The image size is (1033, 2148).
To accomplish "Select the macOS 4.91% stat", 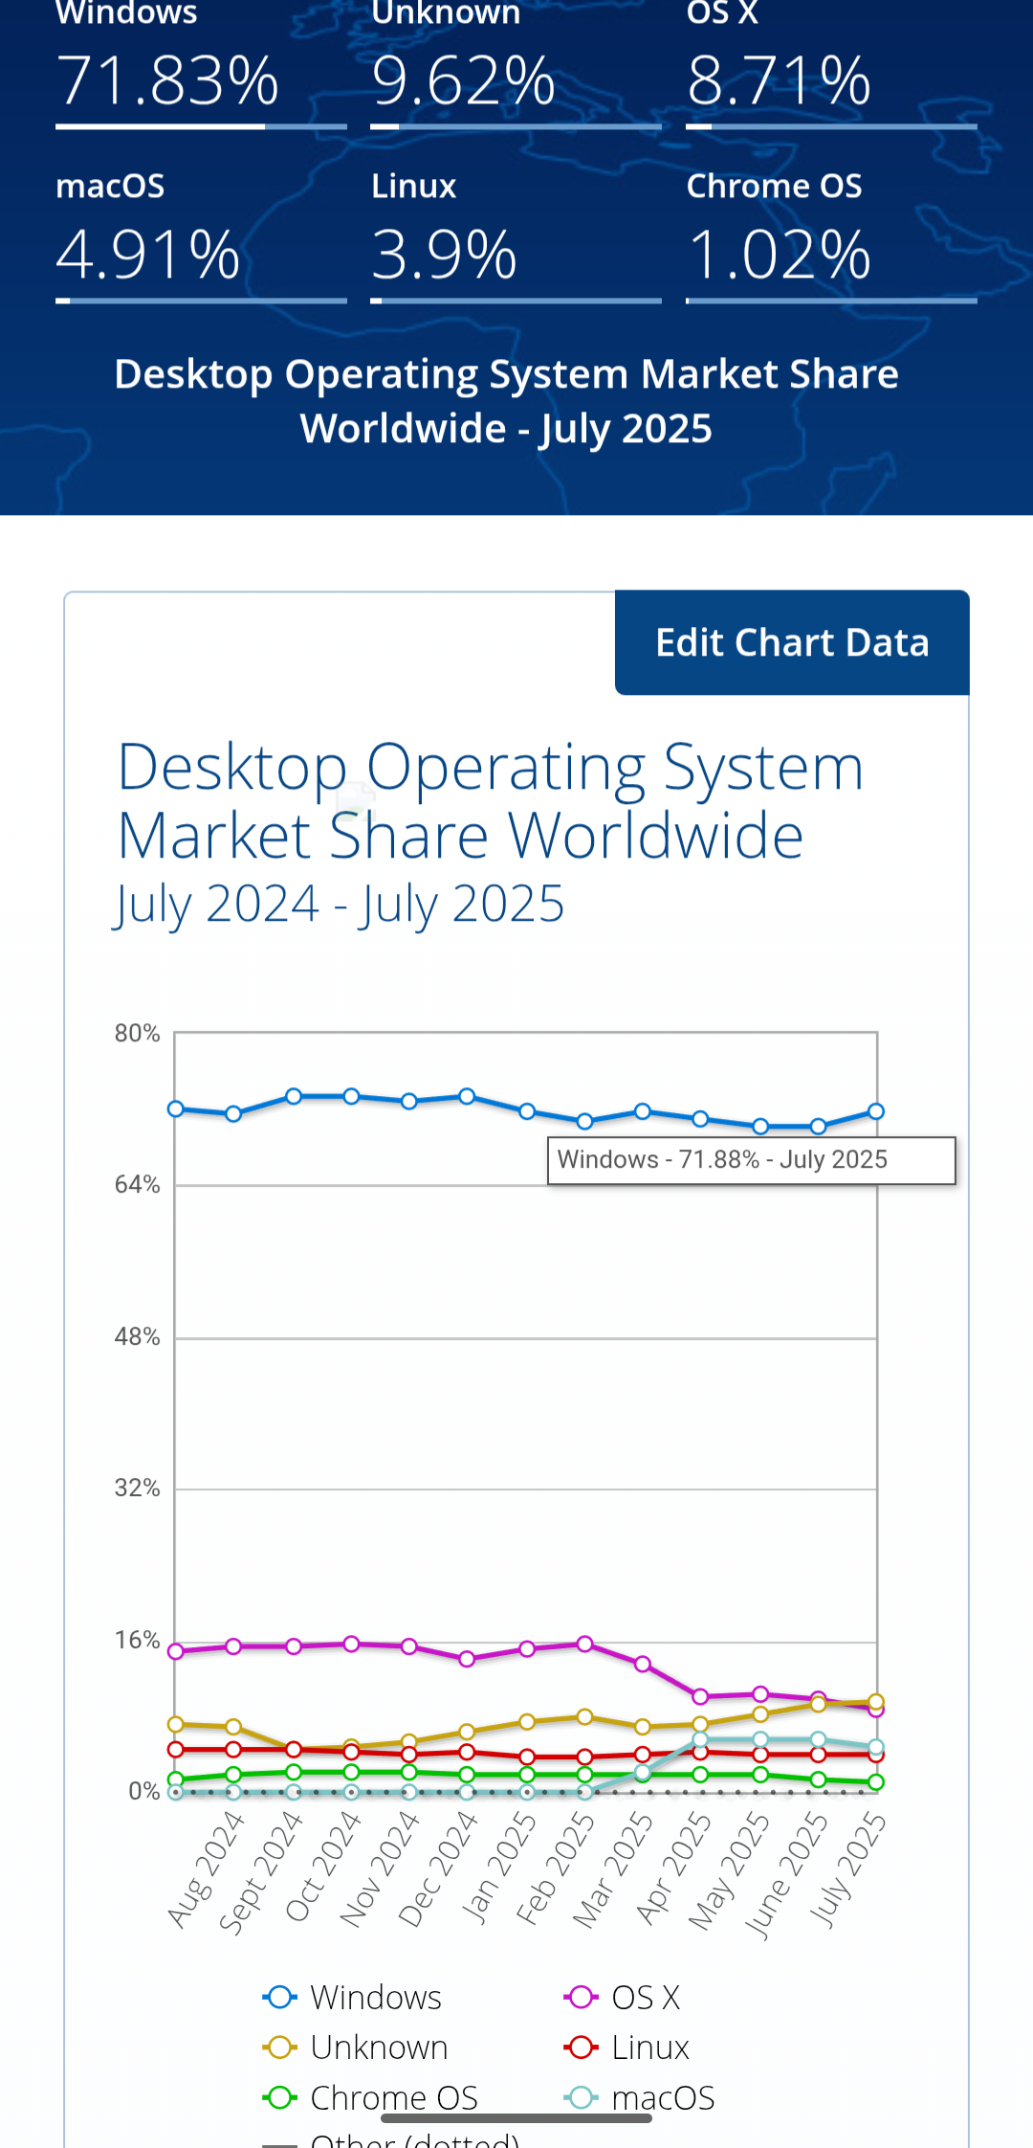I will (201, 235).
